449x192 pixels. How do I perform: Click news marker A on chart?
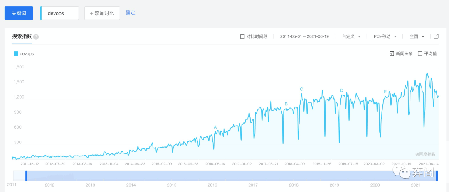[x=215, y=127]
